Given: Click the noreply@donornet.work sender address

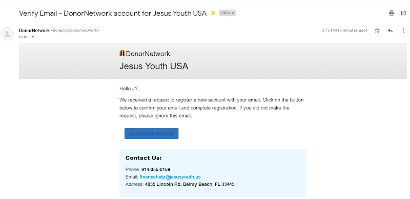Looking at the screenshot, I should click(75, 30).
